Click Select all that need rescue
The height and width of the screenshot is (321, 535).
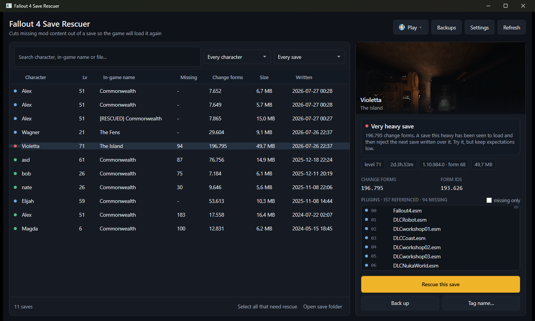[x=267, y=306]
